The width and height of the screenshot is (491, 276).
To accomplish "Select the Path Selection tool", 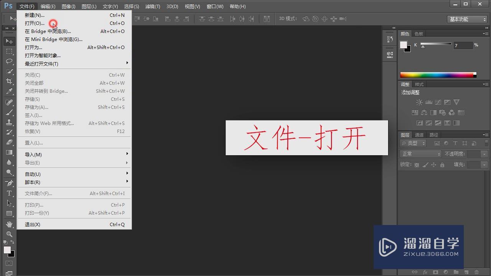I will click(9, 203).
